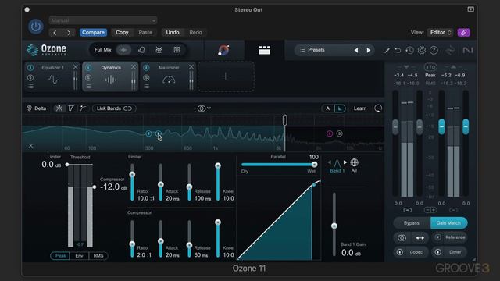This screenshot has width=500, height=281.
Task: Click the Copy button
Action: 122,33
